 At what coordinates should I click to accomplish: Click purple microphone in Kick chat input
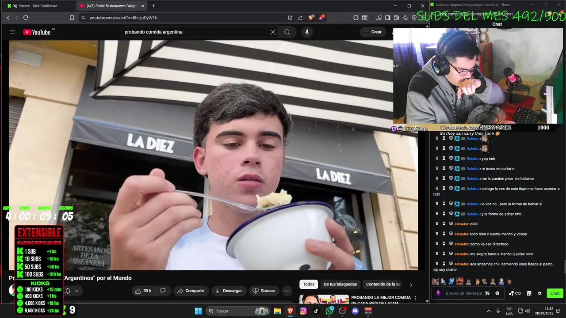[x=438, y=293]
